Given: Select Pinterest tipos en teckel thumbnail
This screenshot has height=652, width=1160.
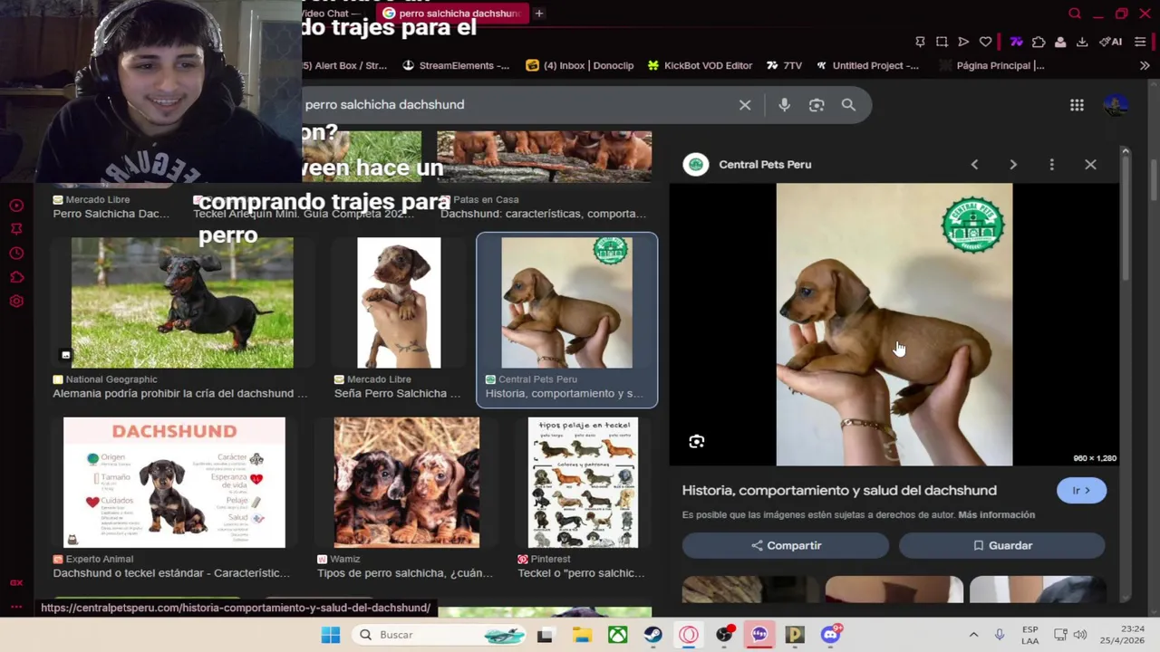Looking at the screenshot, I should [x=583, y=483].
